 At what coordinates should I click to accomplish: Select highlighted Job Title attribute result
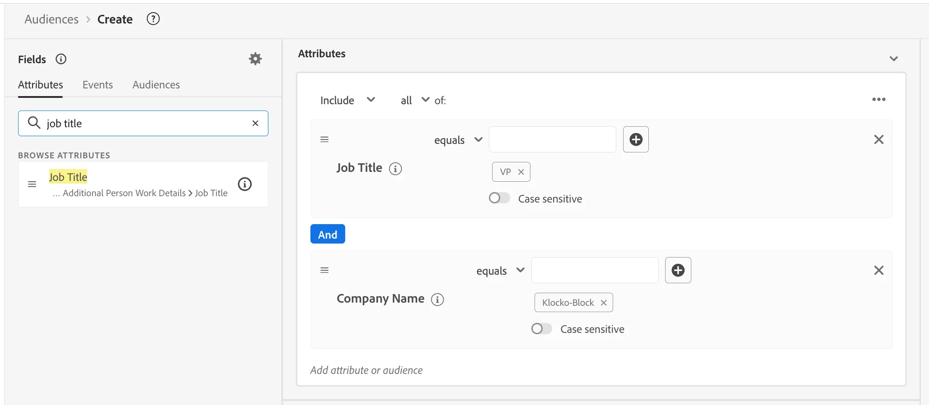coord(68,177)
